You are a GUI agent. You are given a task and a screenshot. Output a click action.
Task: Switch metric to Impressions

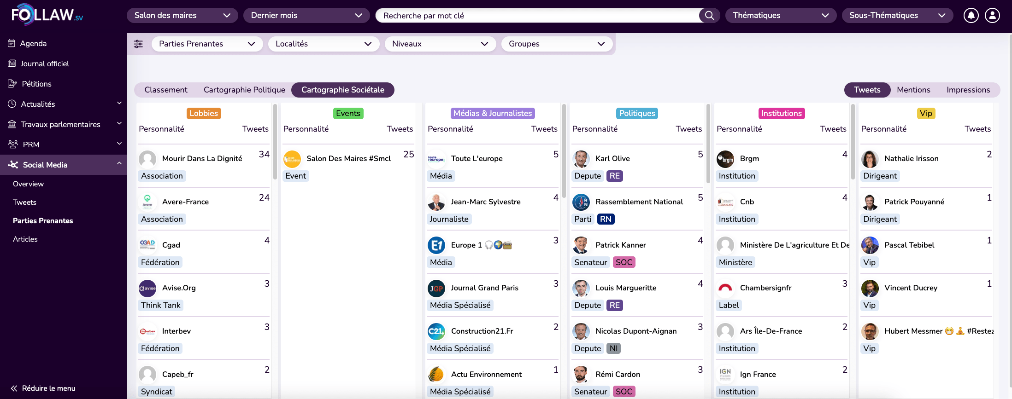(968, 90)
